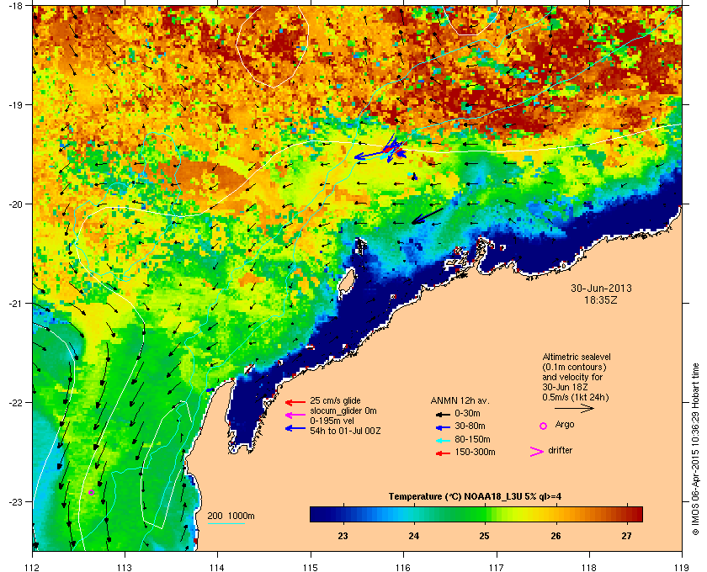Click the latitude axis label -21
The height and width of the screenshot is (572, 707).
point(15,303)
